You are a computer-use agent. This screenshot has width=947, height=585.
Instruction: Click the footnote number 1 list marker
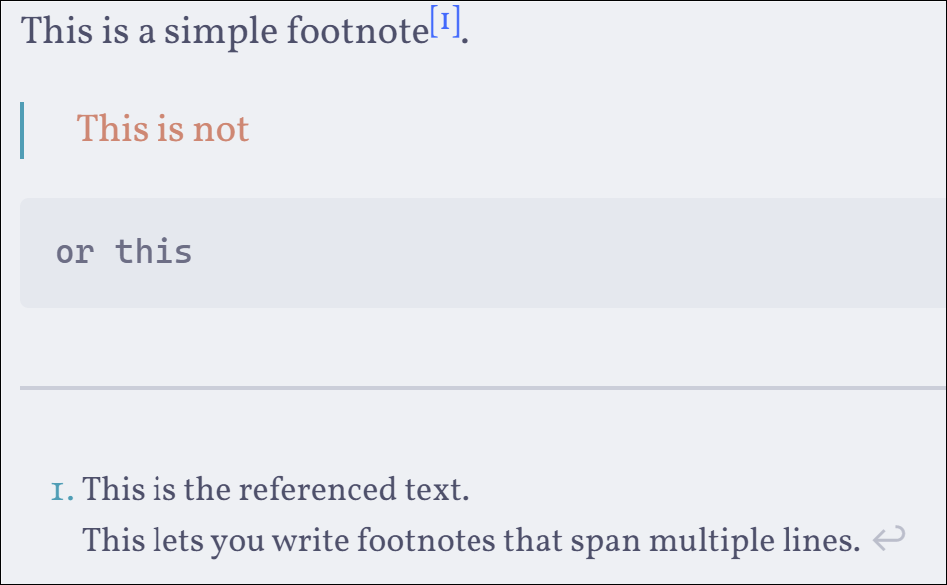(x=62, y=491)
